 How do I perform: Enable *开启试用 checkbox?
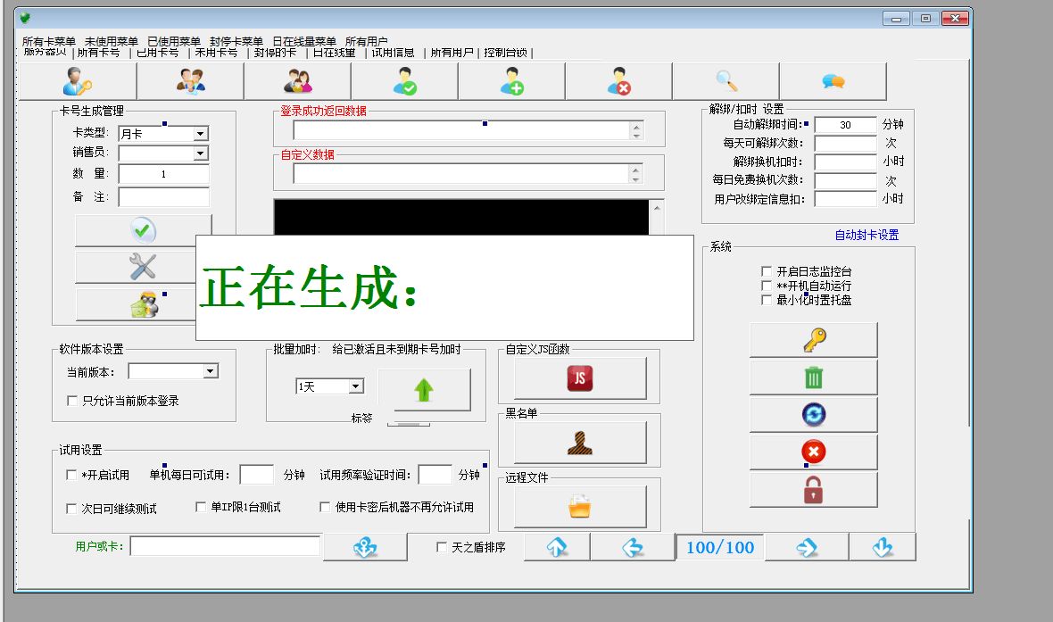(x=71, y=475)
